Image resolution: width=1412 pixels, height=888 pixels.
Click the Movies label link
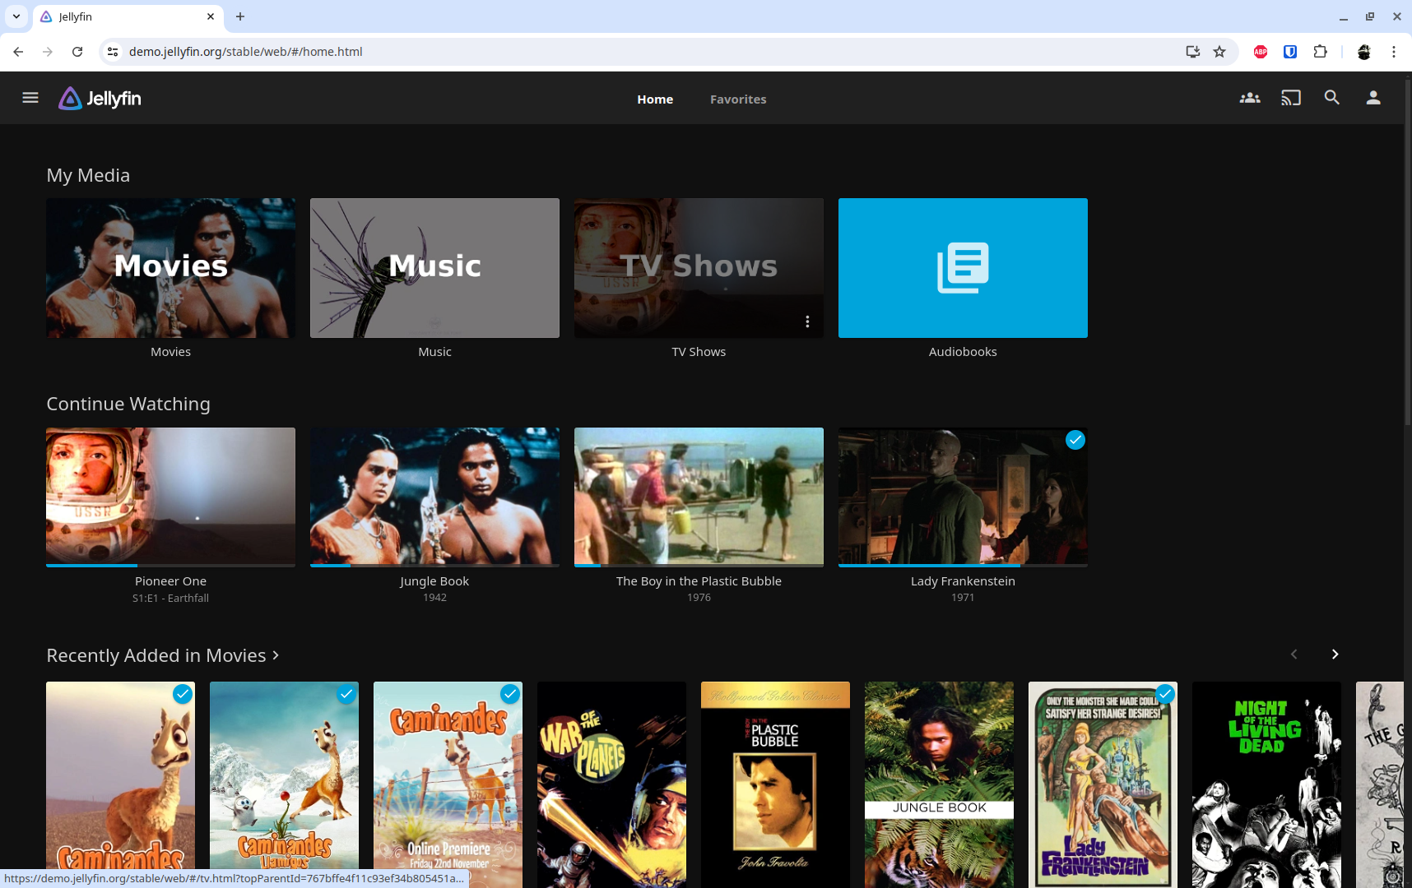[x=170, y=352]
